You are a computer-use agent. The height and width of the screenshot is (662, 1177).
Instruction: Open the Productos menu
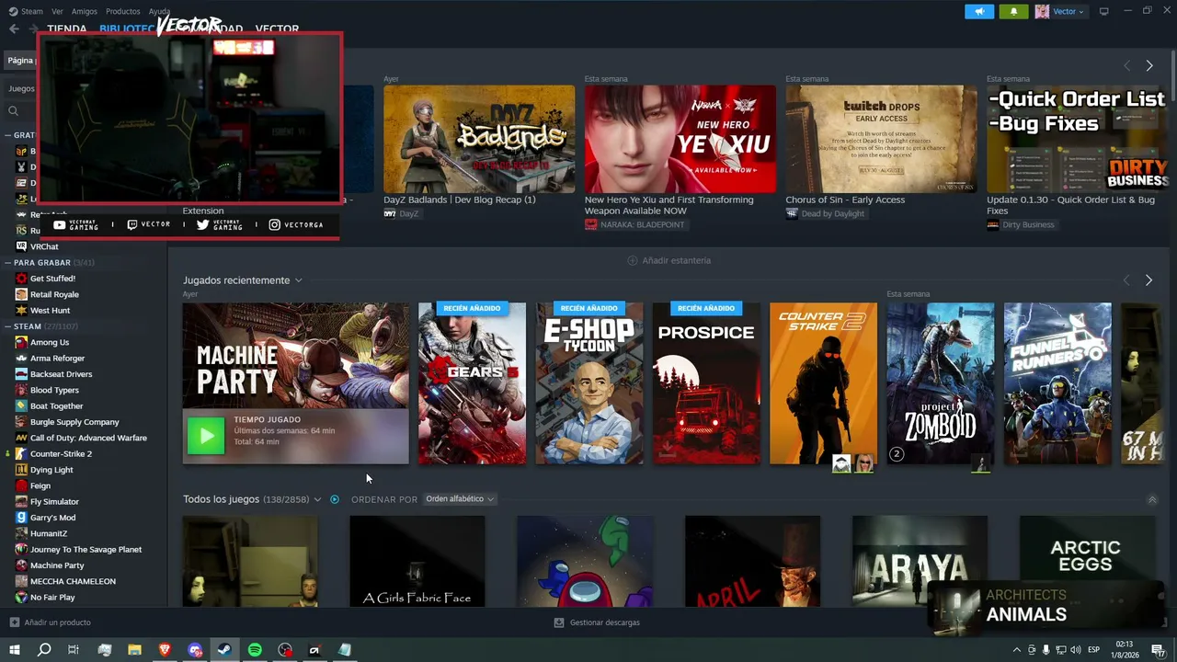tap(123, 11)
